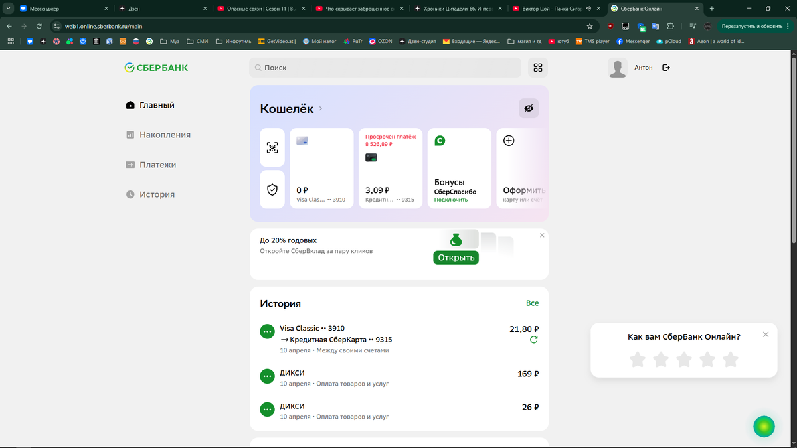Viewport: 797px width, 448px height.
Task: Rate with the fifth star
Action: (730, 360)
